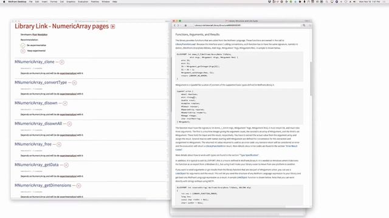Click the icon next to the NumericArray pages title
The height and width of the screenshot is (218, 389).
[112, 27]
